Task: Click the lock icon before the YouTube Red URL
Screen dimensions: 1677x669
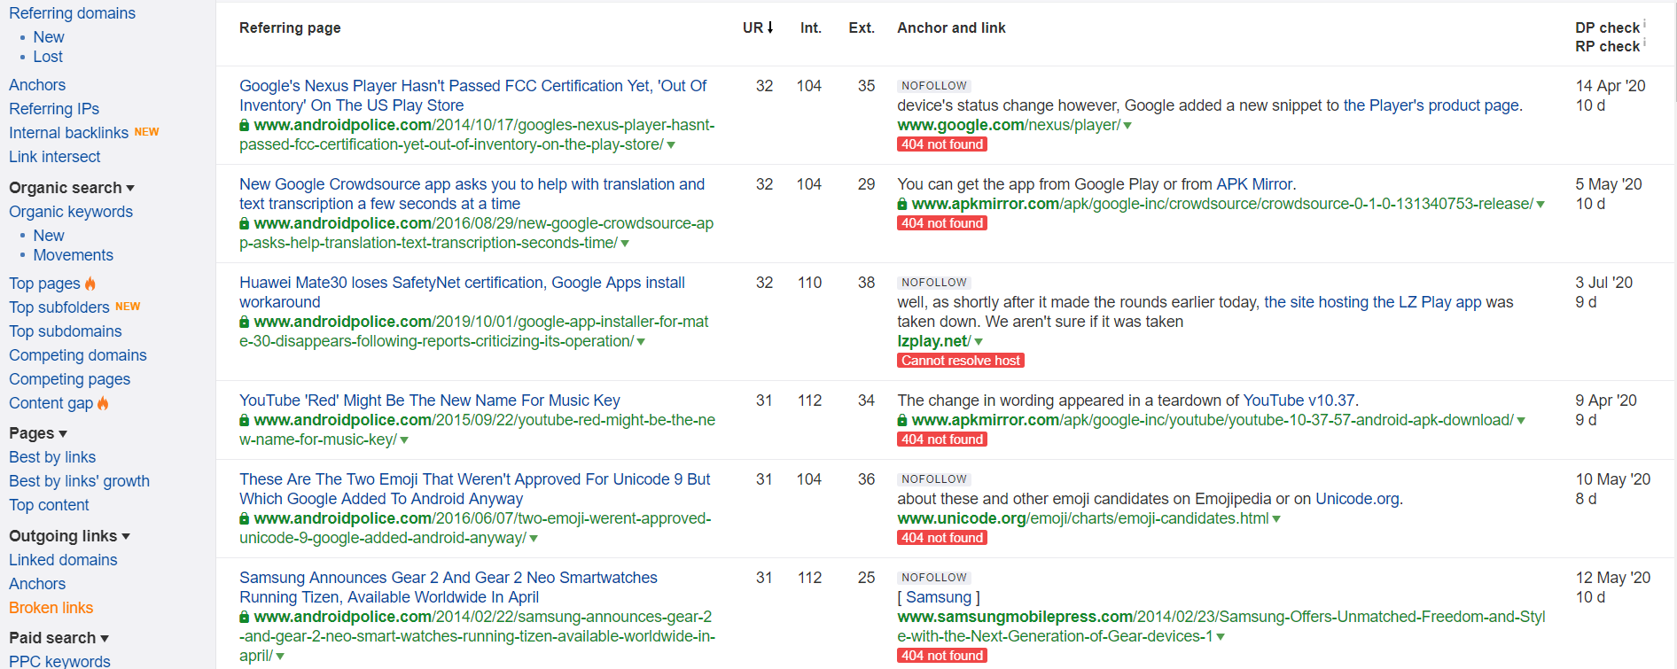Action: point(245,421)
